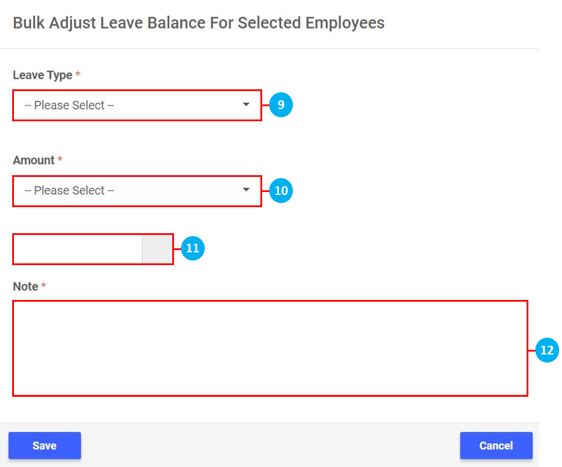Select the blue number 11 callout badge

(193, 249)
